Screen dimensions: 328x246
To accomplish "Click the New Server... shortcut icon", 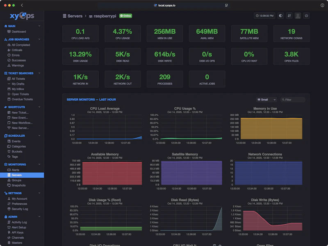I will [9, 128].
